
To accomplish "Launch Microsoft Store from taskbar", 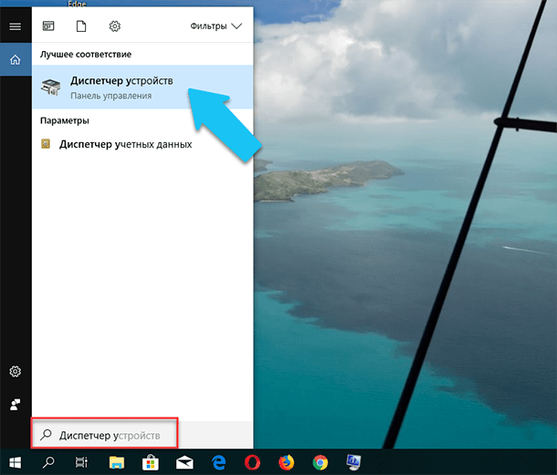I will tap(151, 462).
